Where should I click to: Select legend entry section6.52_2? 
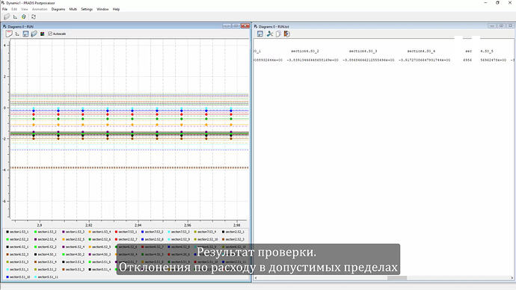tap(46, 247)
